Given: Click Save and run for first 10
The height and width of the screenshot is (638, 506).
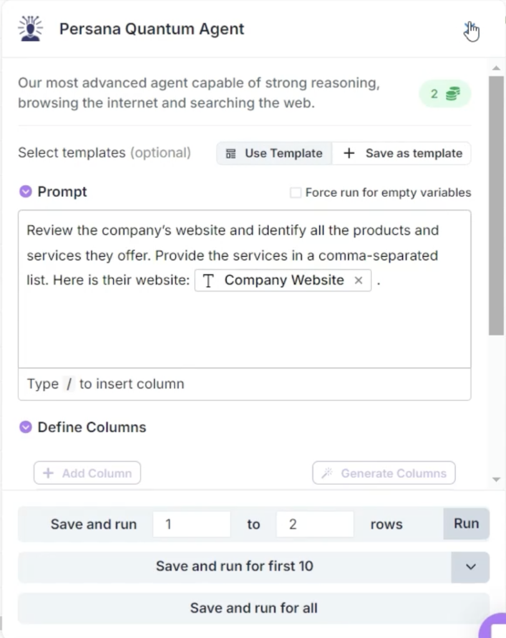Looking at the screenshot, I should point(235,566).
